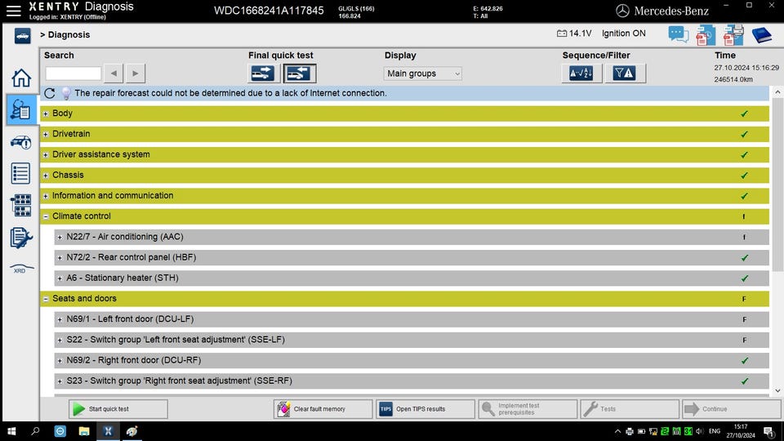The height and width of the screenshot is (441, 784).
Task: Sort control units alphabetically
Action: coord(581,73)
